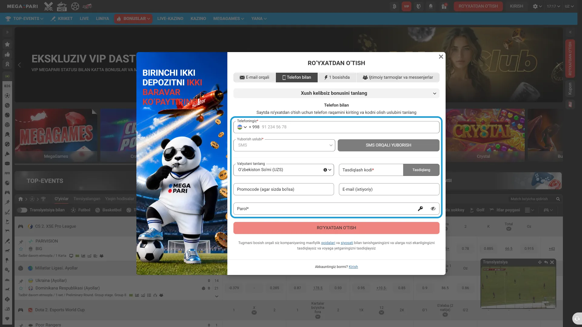
Task: Click the Bitcoin payment icon
Action: point(394,6)
